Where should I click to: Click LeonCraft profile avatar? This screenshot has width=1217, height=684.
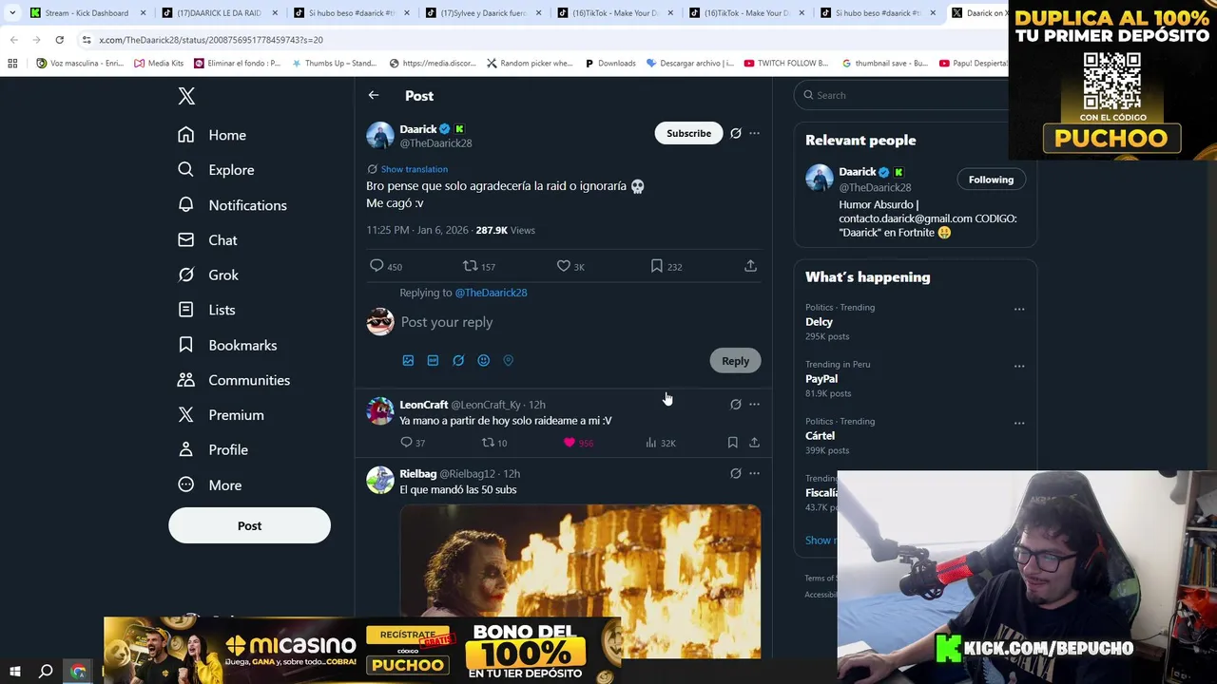pos(380,411)
